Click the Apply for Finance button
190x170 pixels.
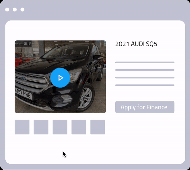click(x=145, y=107)
